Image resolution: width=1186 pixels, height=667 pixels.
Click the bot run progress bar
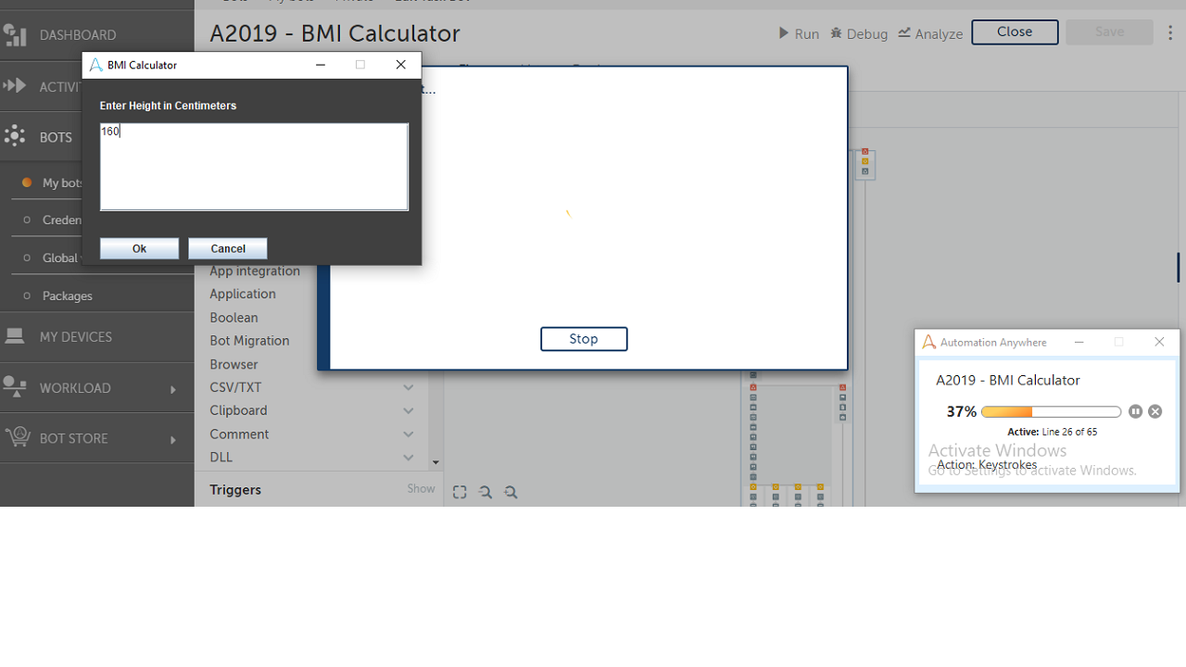[x=1052, y=411]
